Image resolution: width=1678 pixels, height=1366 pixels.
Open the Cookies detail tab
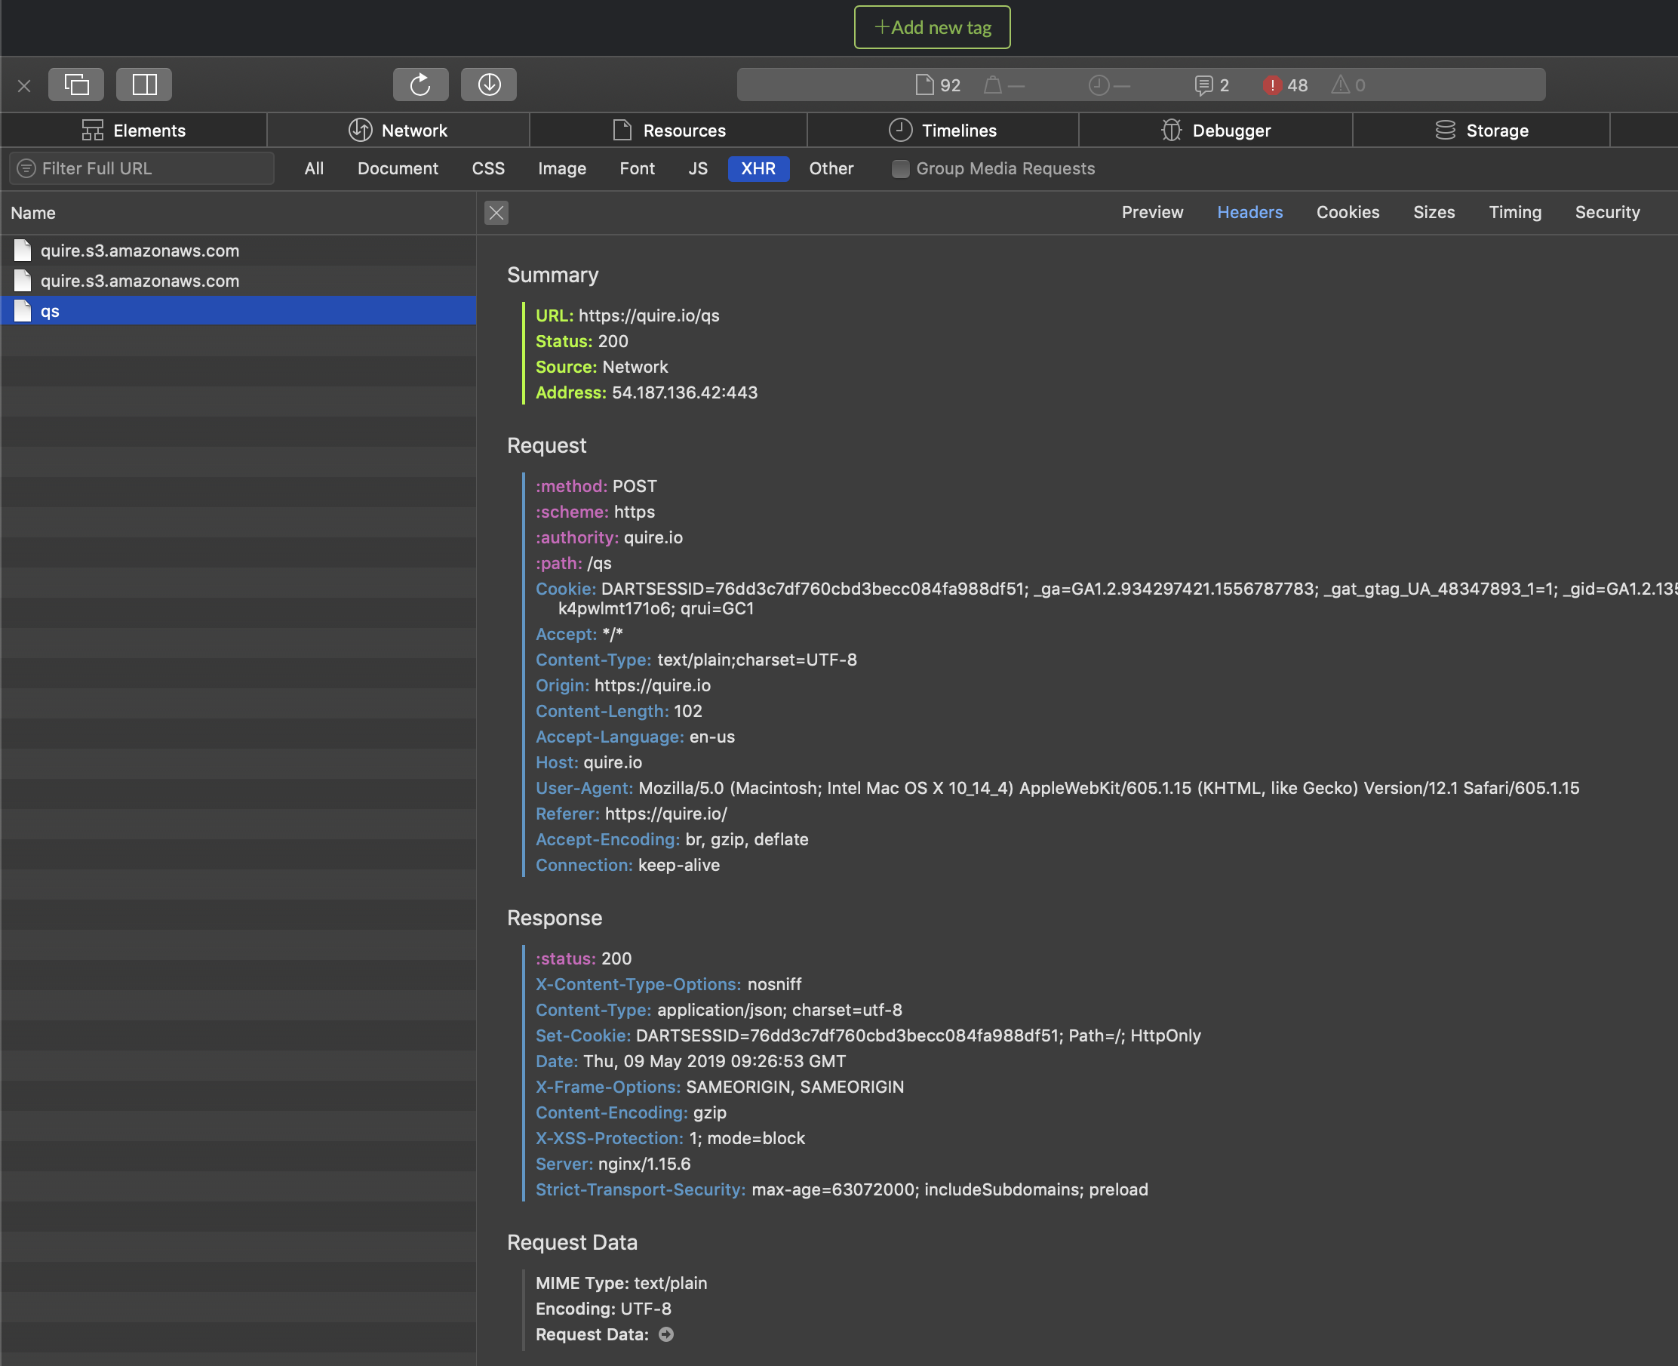pyautogui.click(x=1348, y=213)
